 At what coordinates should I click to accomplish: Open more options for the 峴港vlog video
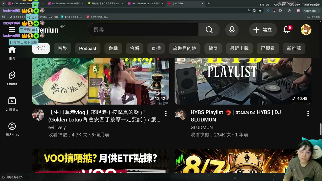click(x=166, y=113)
